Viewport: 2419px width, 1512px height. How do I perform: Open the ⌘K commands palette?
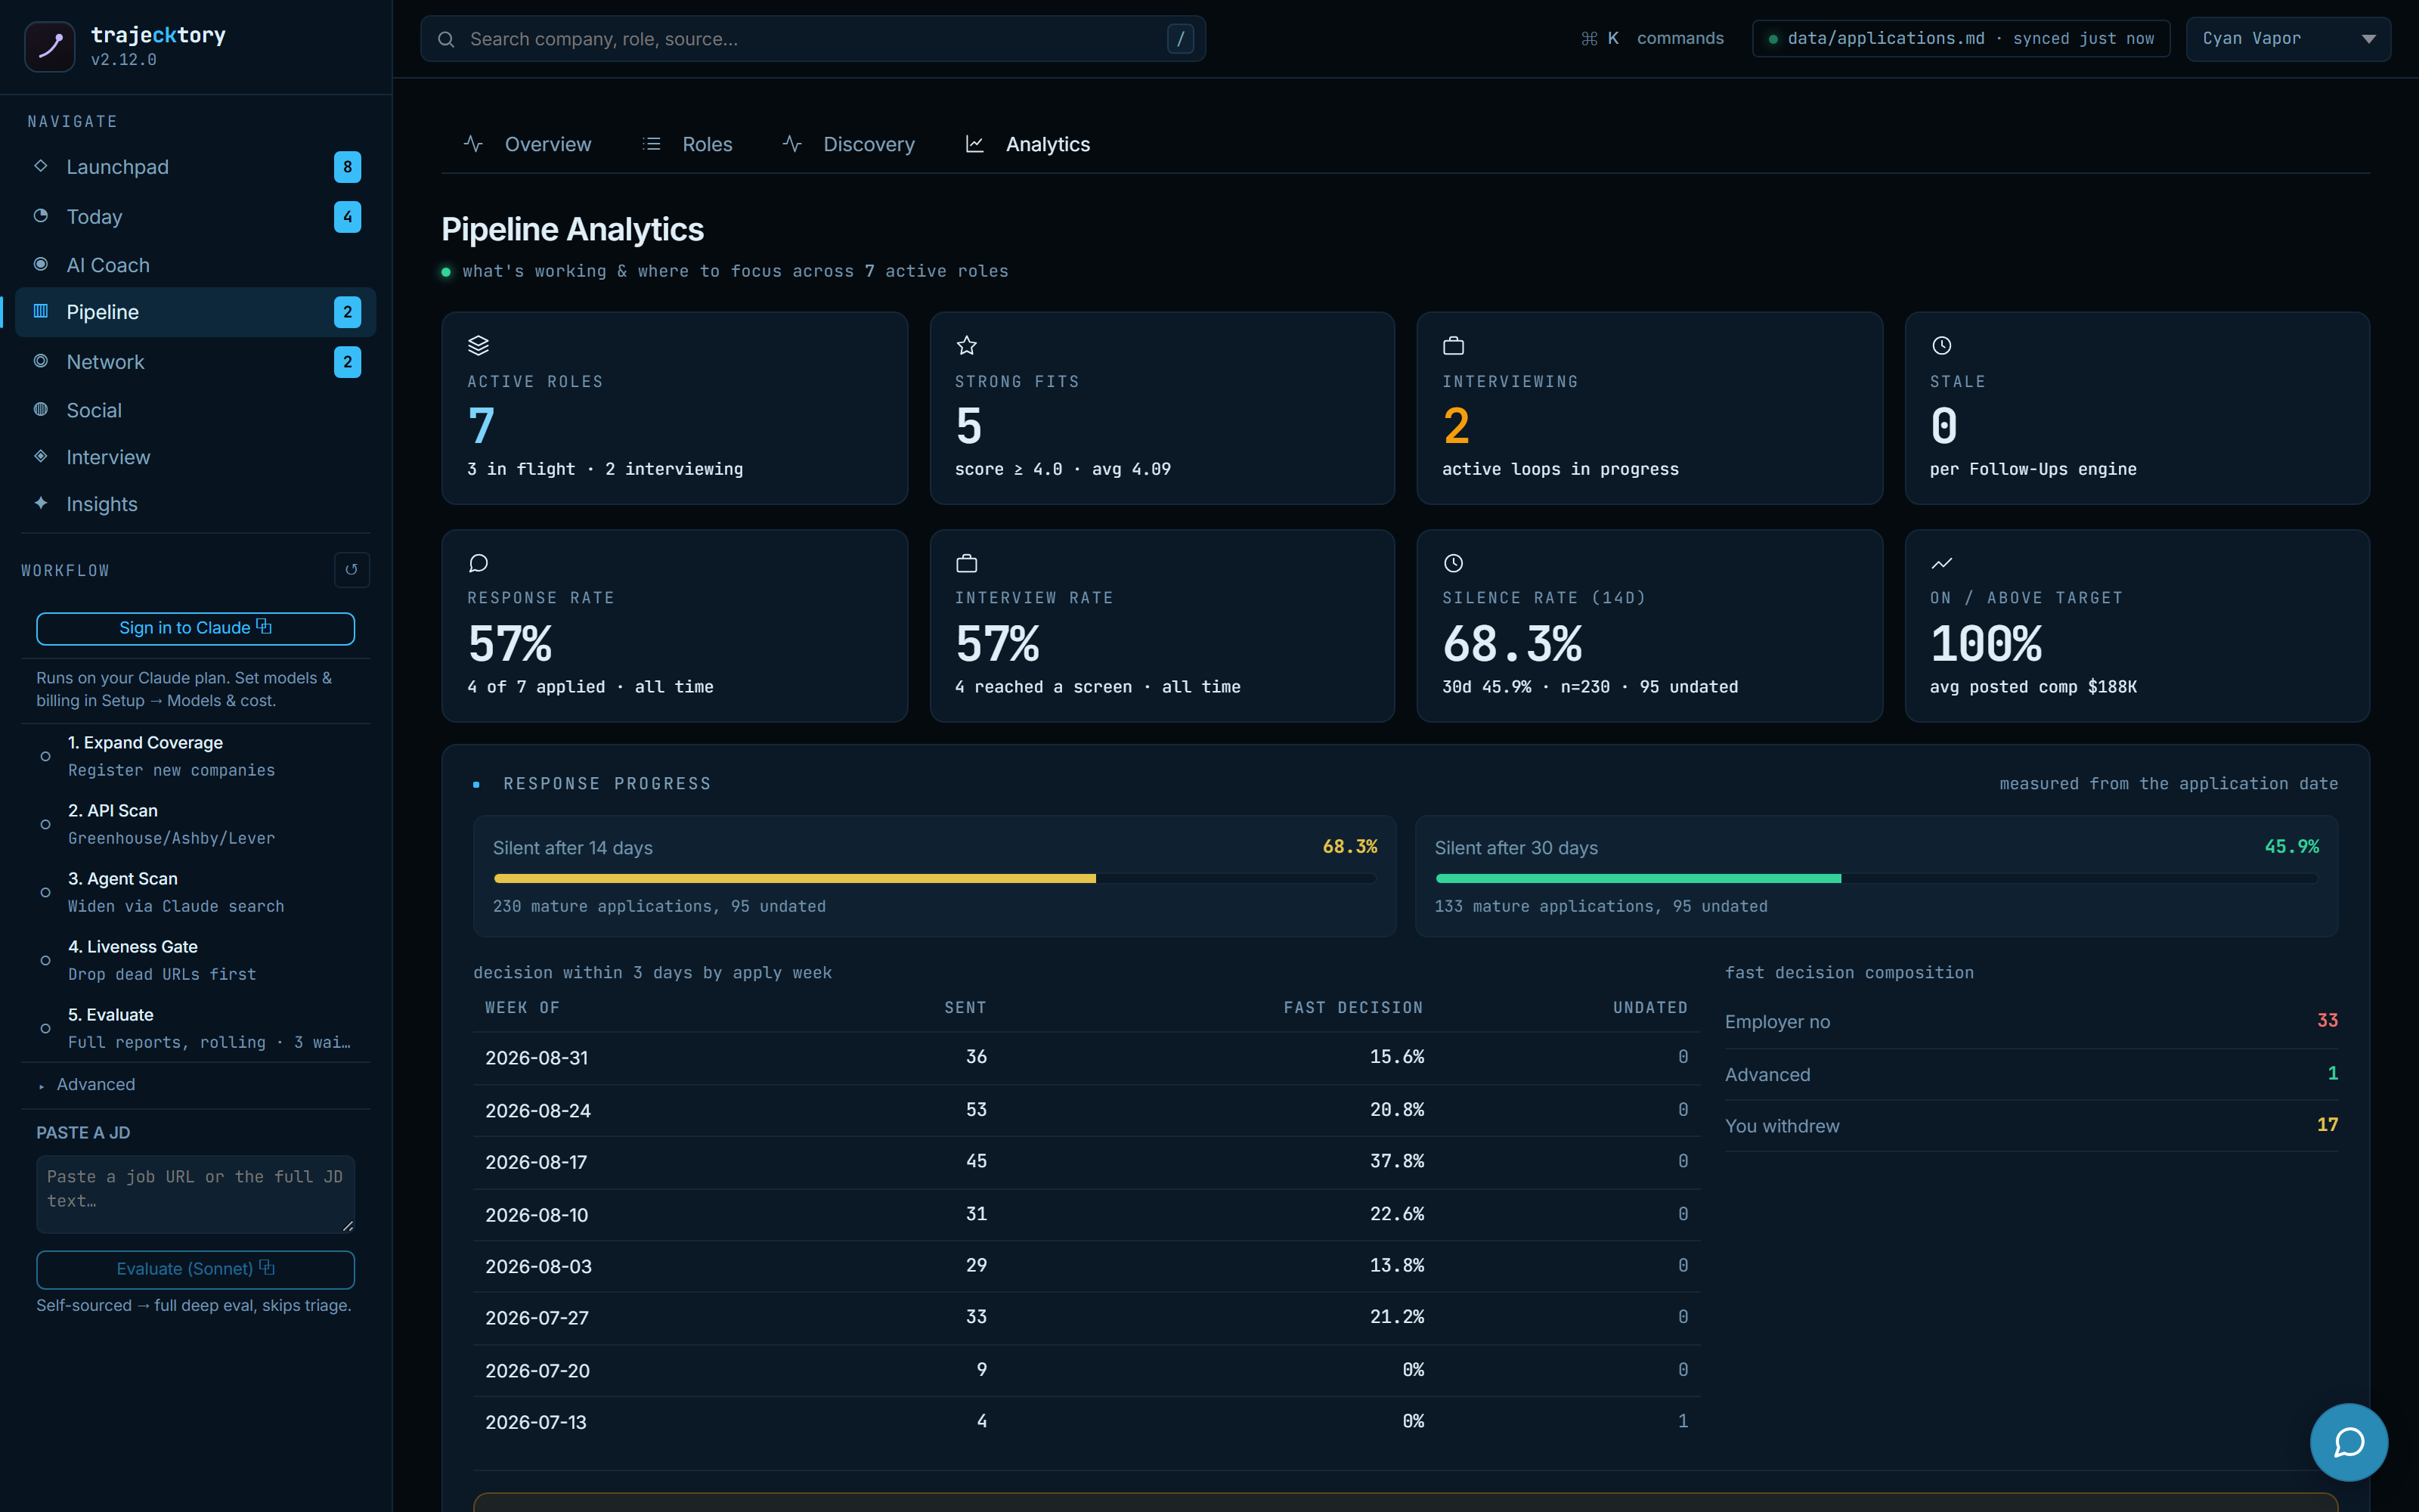point(1652,39)
